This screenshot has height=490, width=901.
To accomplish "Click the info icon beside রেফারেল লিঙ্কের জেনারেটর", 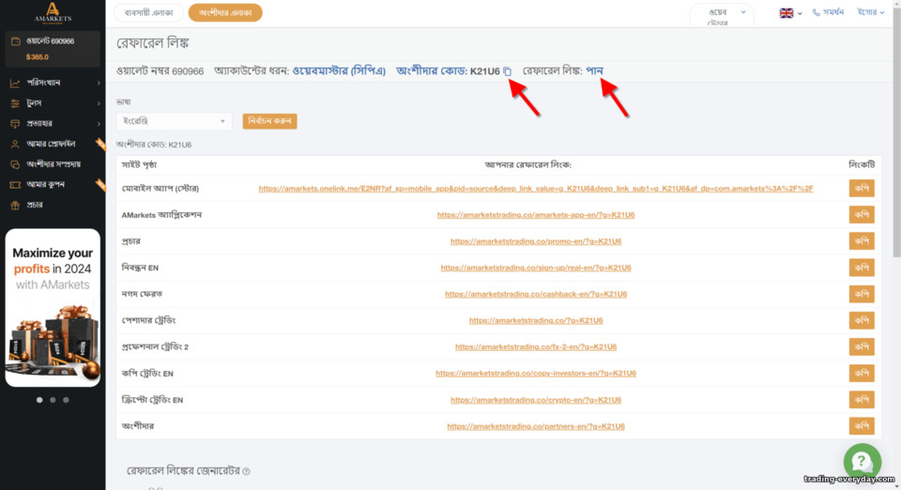I will (246, 471).
